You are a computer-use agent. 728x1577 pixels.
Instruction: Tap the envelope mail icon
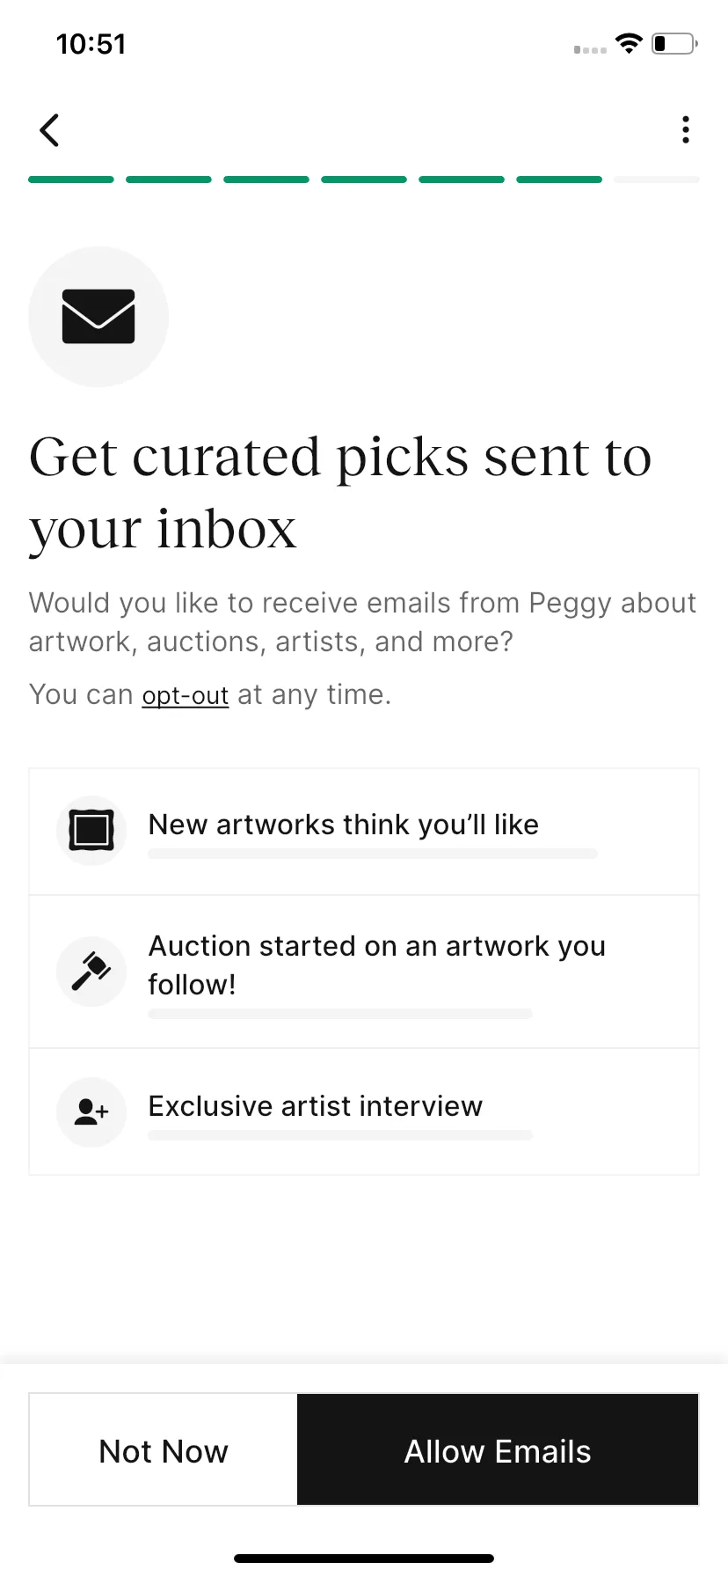coord(98,317)
